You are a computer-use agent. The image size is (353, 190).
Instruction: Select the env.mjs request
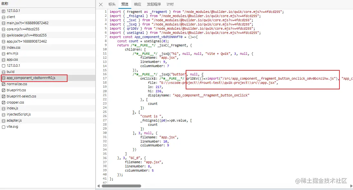tap(47, 54)
